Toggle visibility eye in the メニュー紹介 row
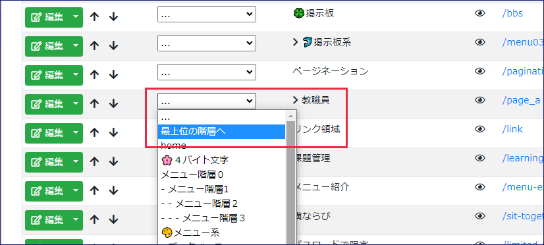The height and width of the screenshot is (245, 544). [x=480, y=187]
